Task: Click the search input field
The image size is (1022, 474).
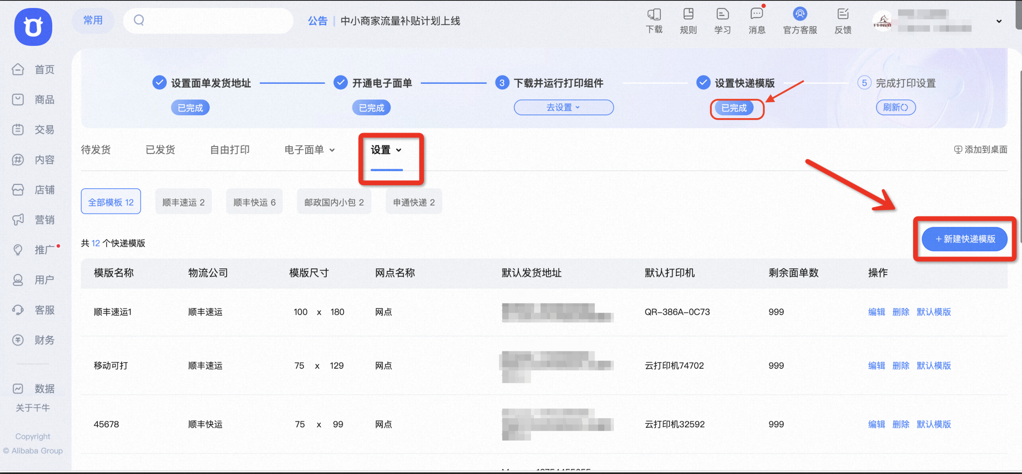Action: [x=208, y=20]
